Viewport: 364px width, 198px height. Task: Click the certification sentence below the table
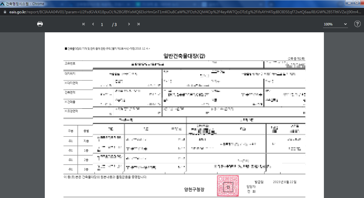pos(105,177)
